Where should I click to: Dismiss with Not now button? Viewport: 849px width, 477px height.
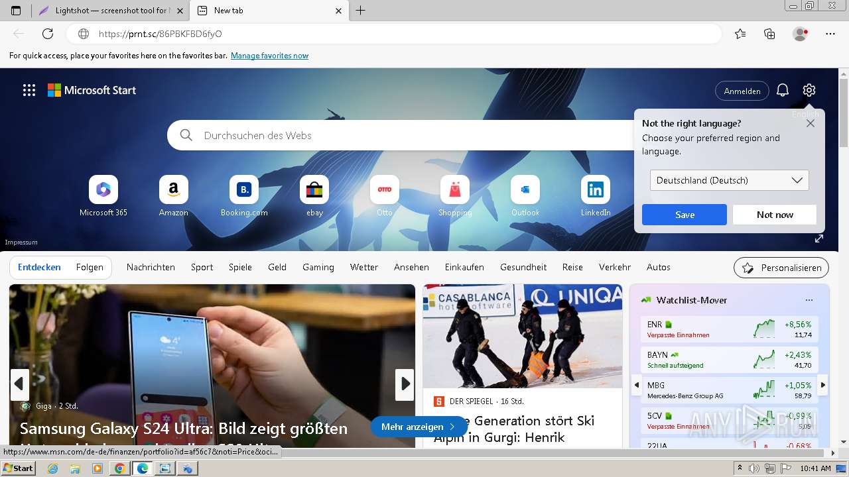click(x=775, y=215)
